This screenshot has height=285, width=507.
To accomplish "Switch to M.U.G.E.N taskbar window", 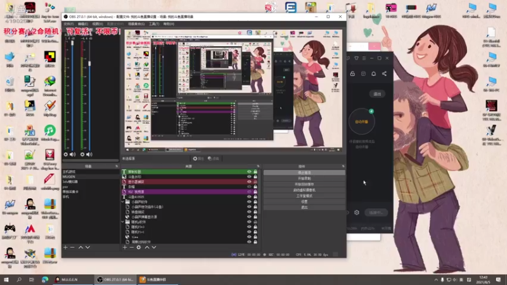I will pyautogui.click(x=72, y=279).
